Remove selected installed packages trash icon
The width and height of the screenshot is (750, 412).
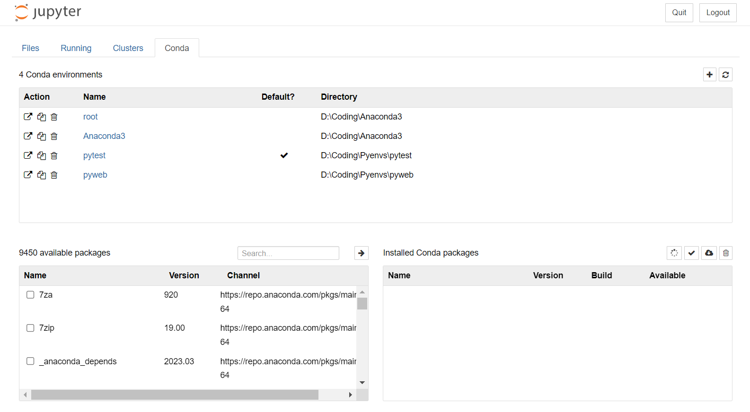click(x=726, y=253)
